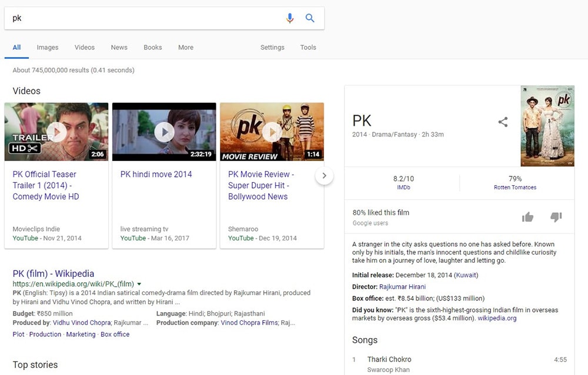588x375 pixels.
Task: Open PK Official Teaser Trailer 1 link
Action: (46, 185)
